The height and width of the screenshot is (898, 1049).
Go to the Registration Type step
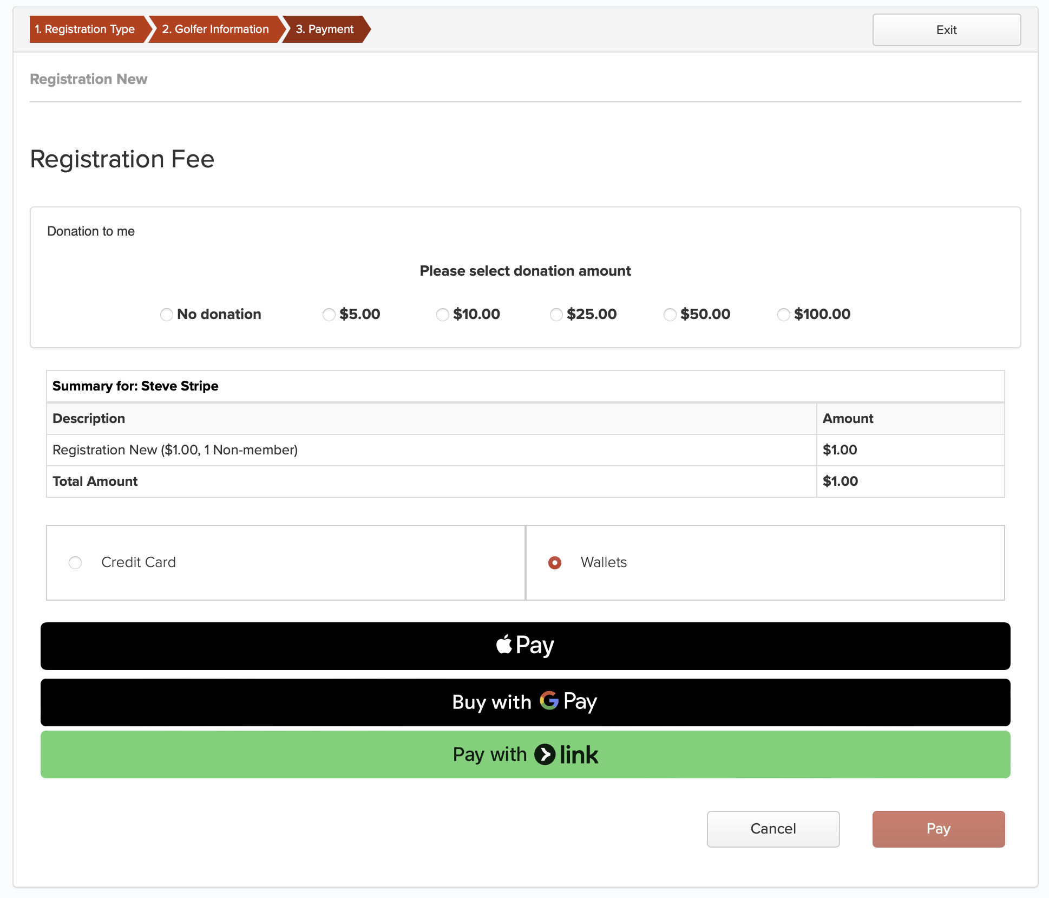pyautogui.click(x=85, y=29)
